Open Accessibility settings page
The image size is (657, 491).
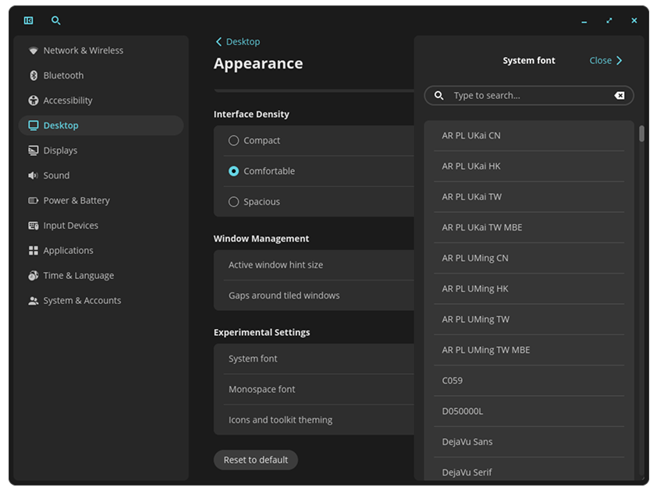pos(101,101)
